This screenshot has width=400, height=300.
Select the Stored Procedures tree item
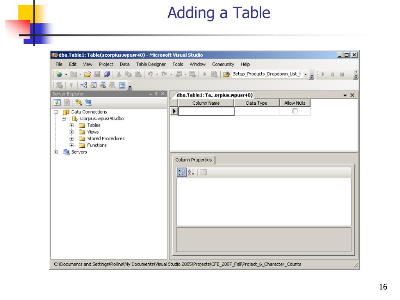click(x=106, y=139)
